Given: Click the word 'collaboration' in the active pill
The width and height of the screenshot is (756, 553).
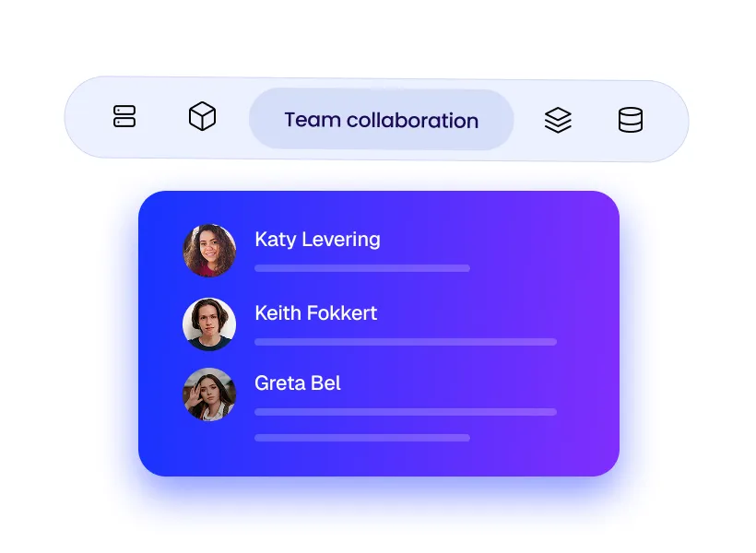Looking at the screenshot, I should pyautogui.click(x=412, y=120).
